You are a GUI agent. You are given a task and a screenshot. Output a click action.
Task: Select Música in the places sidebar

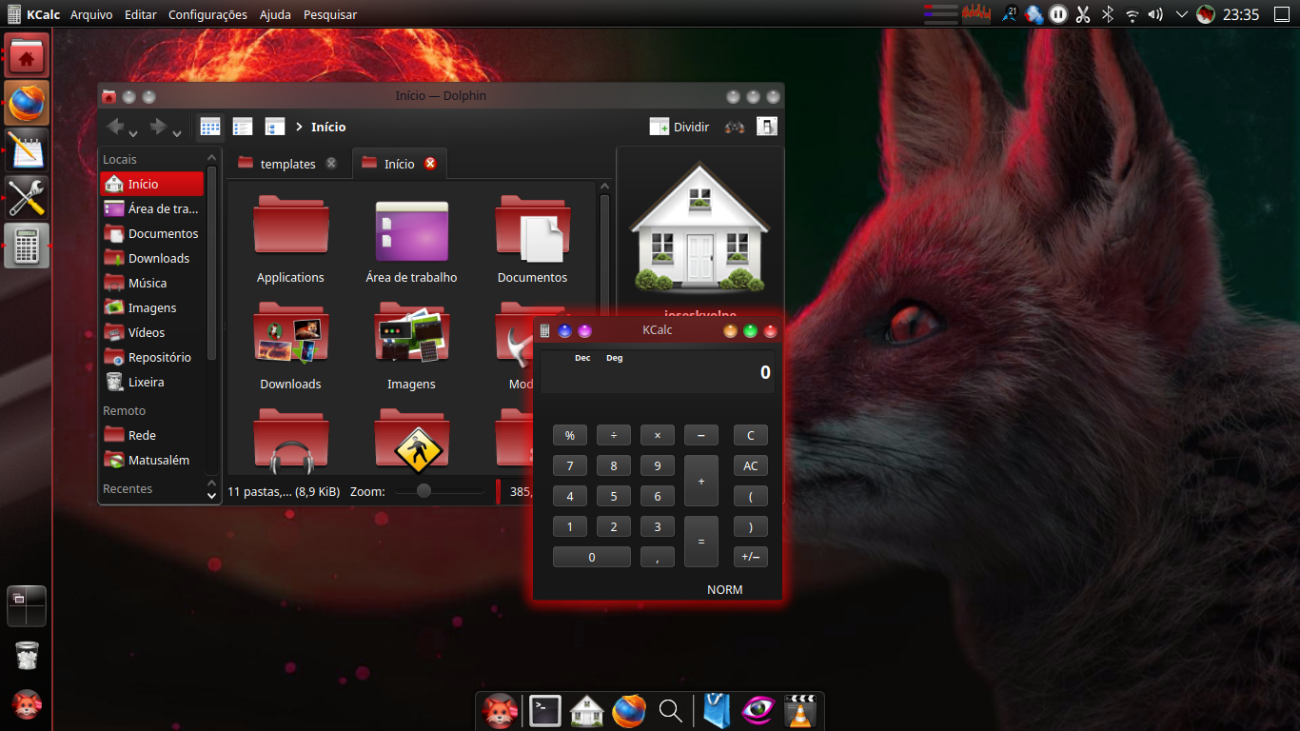pyautogui.click(x=152, y=283)
